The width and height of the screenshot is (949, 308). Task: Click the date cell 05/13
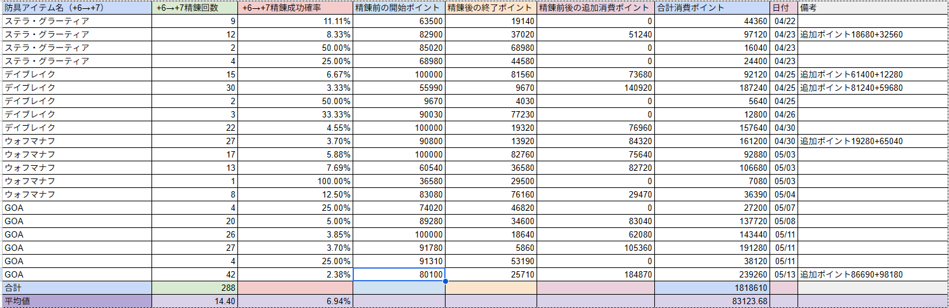783,274
